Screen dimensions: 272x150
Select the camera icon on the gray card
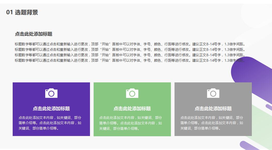[213, 94]
